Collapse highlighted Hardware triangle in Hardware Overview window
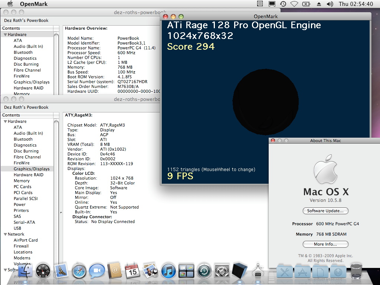Screen dimensions: 380x285 pyautogui.click(x=6, y=35)
